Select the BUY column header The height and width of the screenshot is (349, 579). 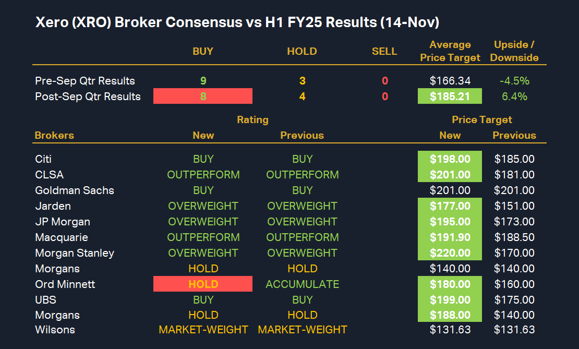(x=203, y=51)
